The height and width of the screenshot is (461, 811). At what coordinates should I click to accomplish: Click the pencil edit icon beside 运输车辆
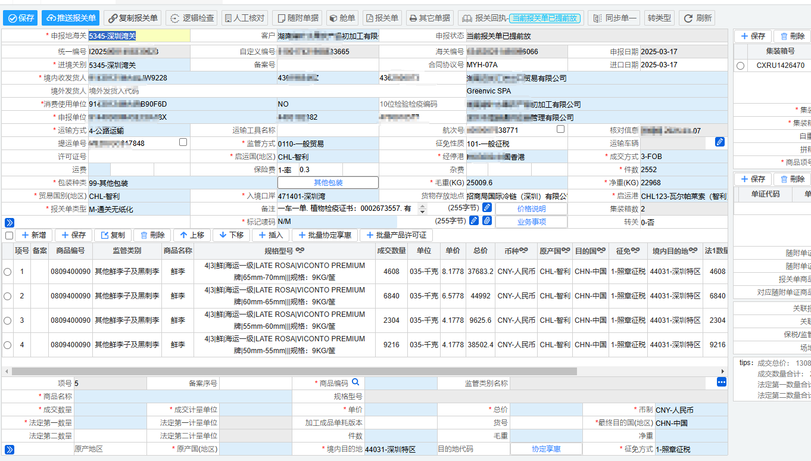[719, 142]
